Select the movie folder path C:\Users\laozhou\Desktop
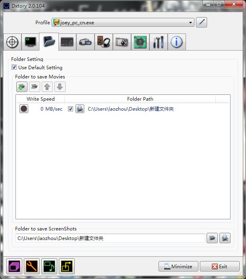 131,109
